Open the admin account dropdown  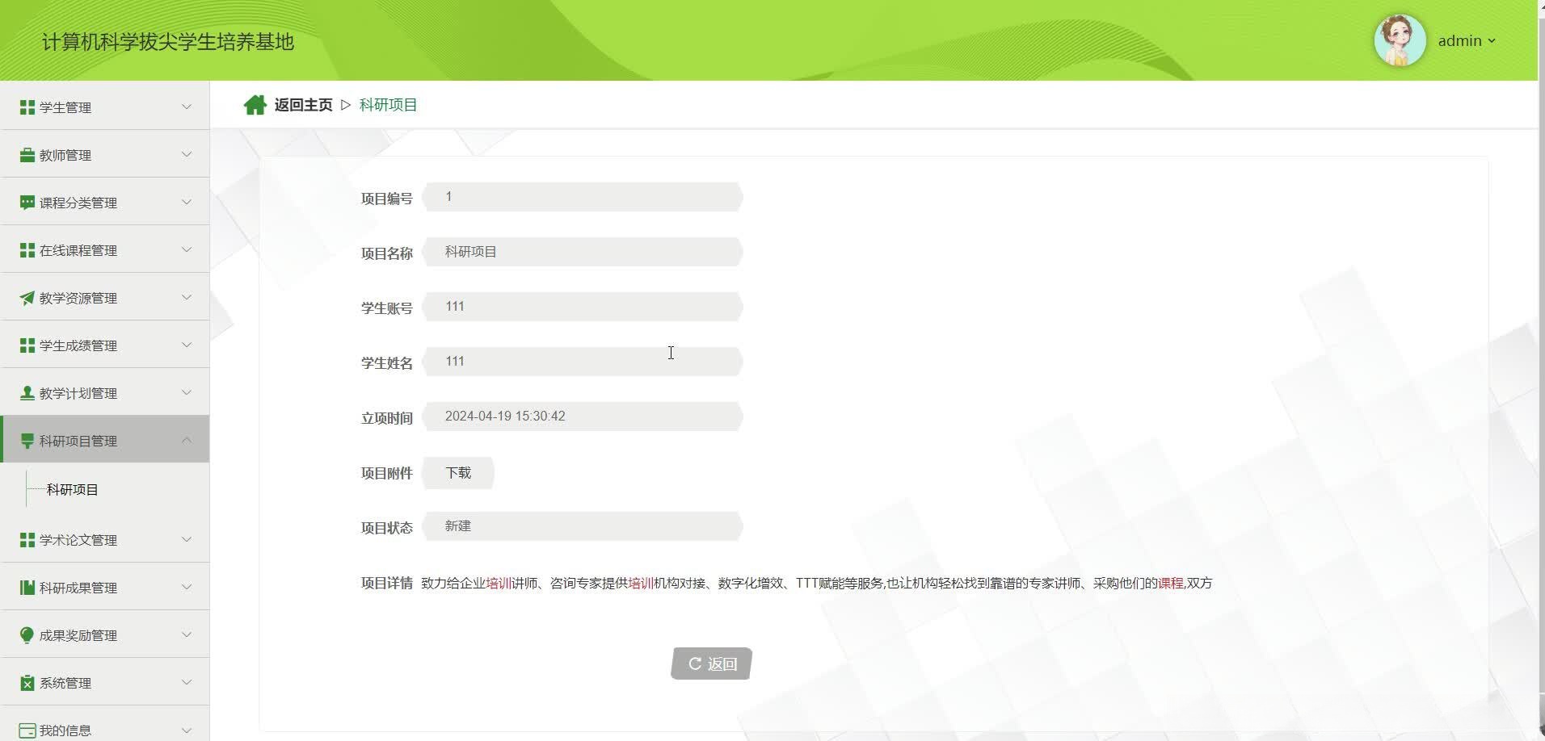(1465, 40)
